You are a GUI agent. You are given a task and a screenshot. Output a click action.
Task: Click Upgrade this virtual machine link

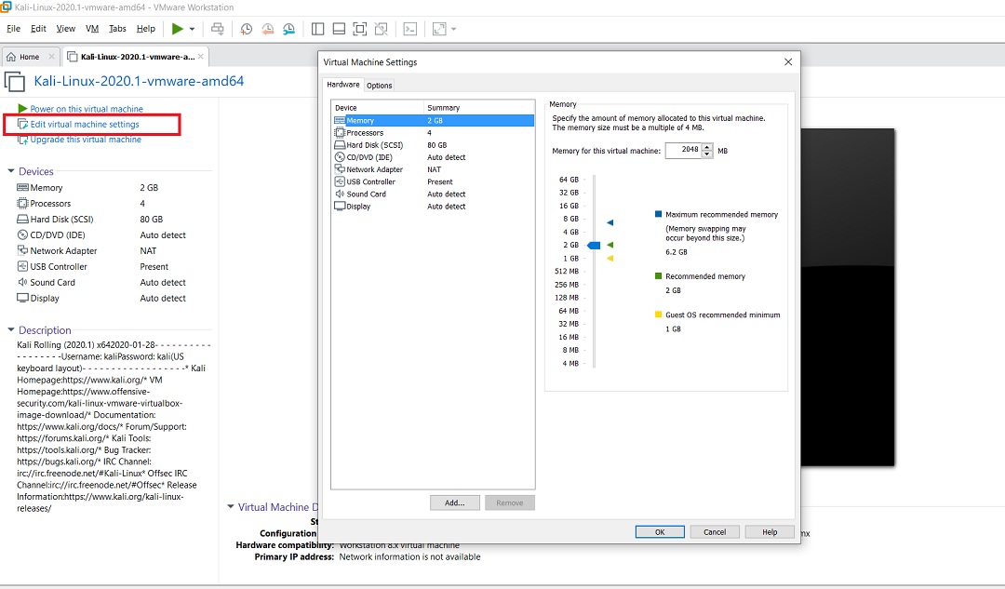click(86, 139)
